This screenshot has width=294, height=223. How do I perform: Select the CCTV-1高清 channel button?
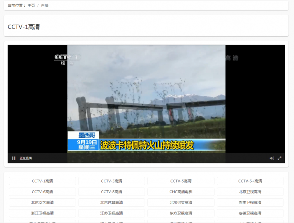pyautogui.click(x=42, y=181)
